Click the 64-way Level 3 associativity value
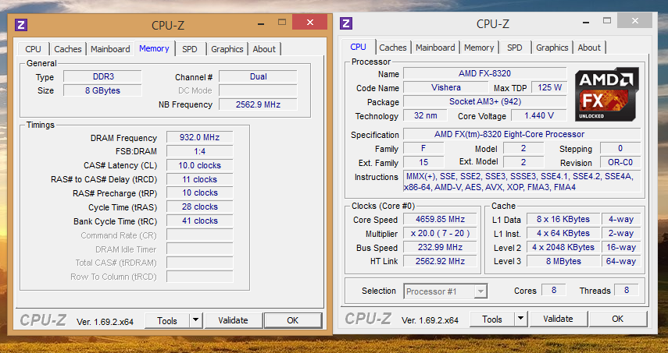This screenshot has width=668, height=353. click(x=620, y=261)
